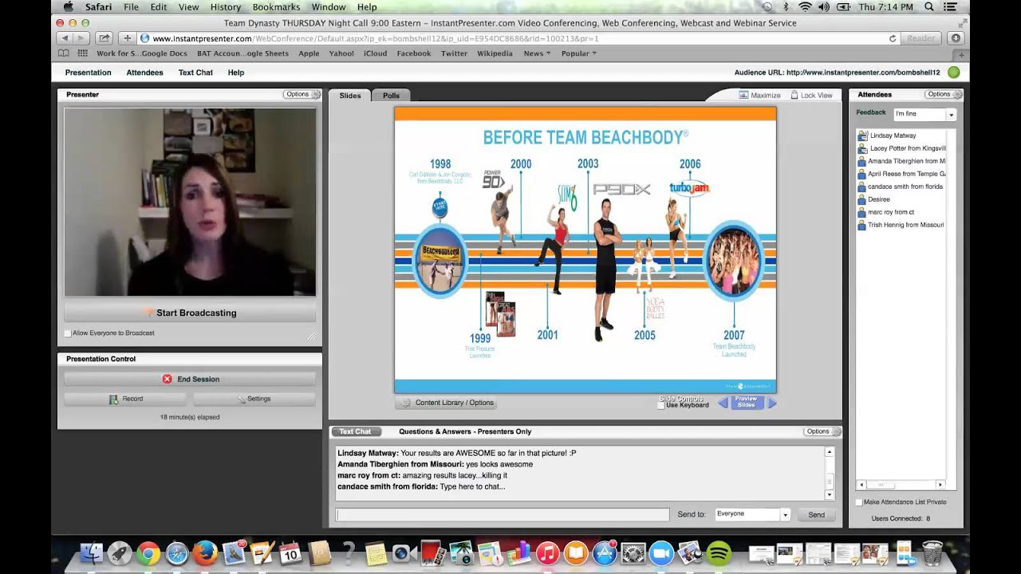Go back with Safari back arrow
Screen dimensions: 1021x574
64,38
